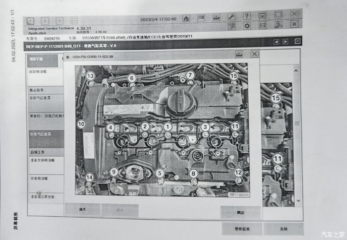Select step 3 icon in header
Viewport: 347px width, 240px height.
click(59, 21)
